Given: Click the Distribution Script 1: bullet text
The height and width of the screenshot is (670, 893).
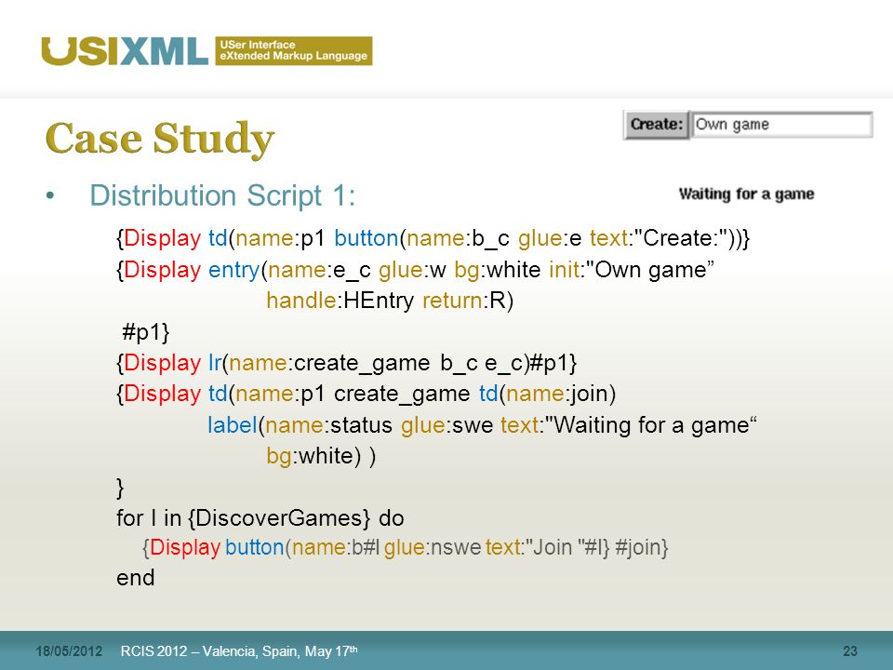Looking at the screenshot, I should point(222,195).
